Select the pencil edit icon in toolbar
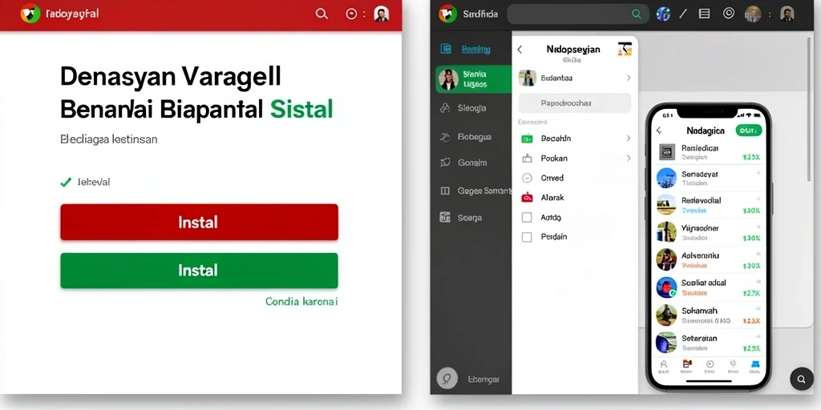 683,14
